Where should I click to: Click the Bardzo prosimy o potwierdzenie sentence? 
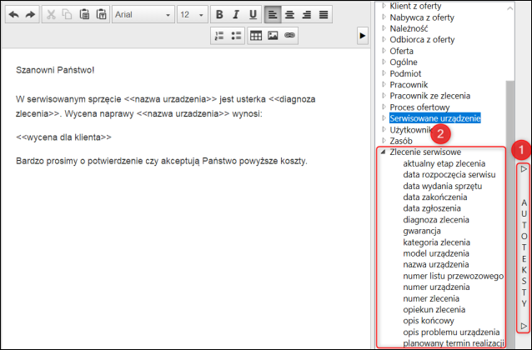(x=162, y=161)
